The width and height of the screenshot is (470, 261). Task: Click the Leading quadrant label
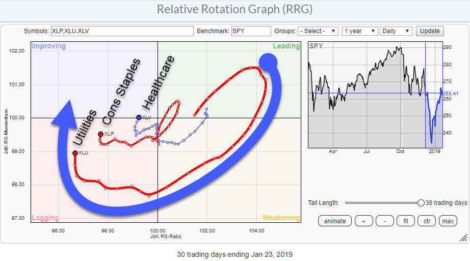(x=286, y=46)
